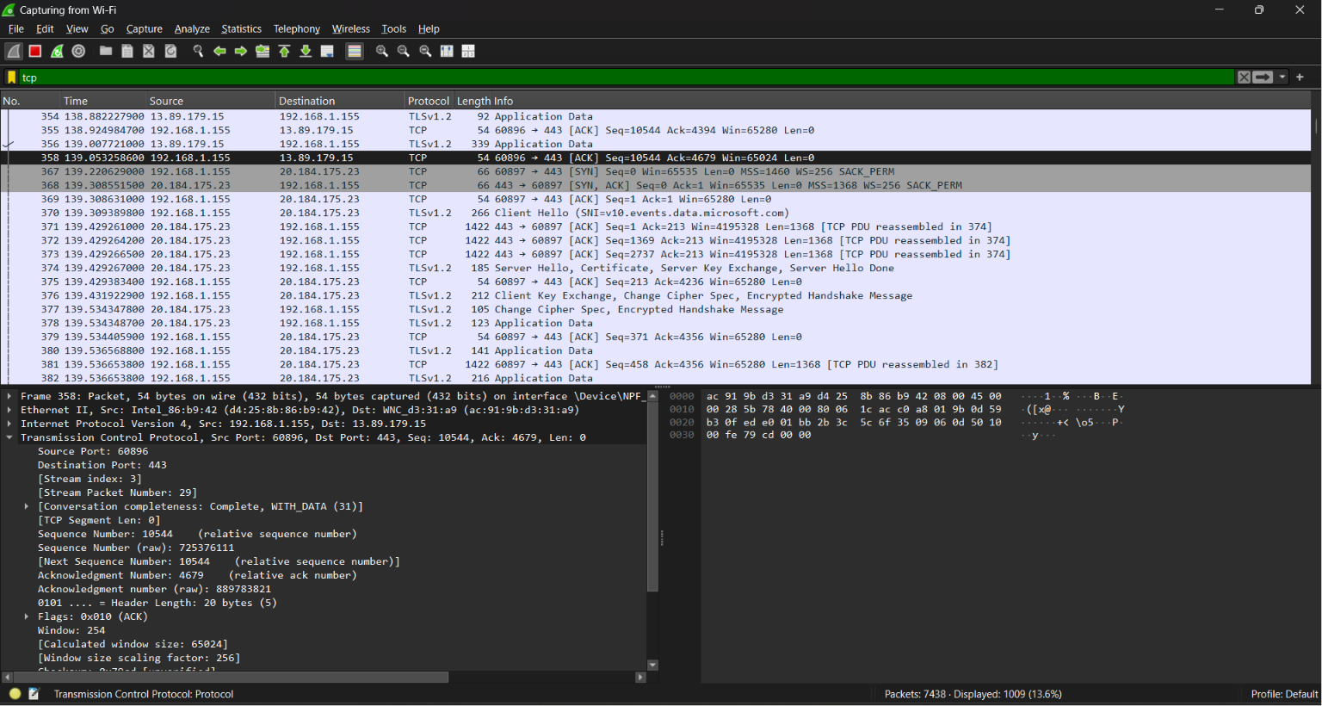Sort packets by the Destination column header
This screenshot has height=706, width=1322.
(x=340, y=101)
